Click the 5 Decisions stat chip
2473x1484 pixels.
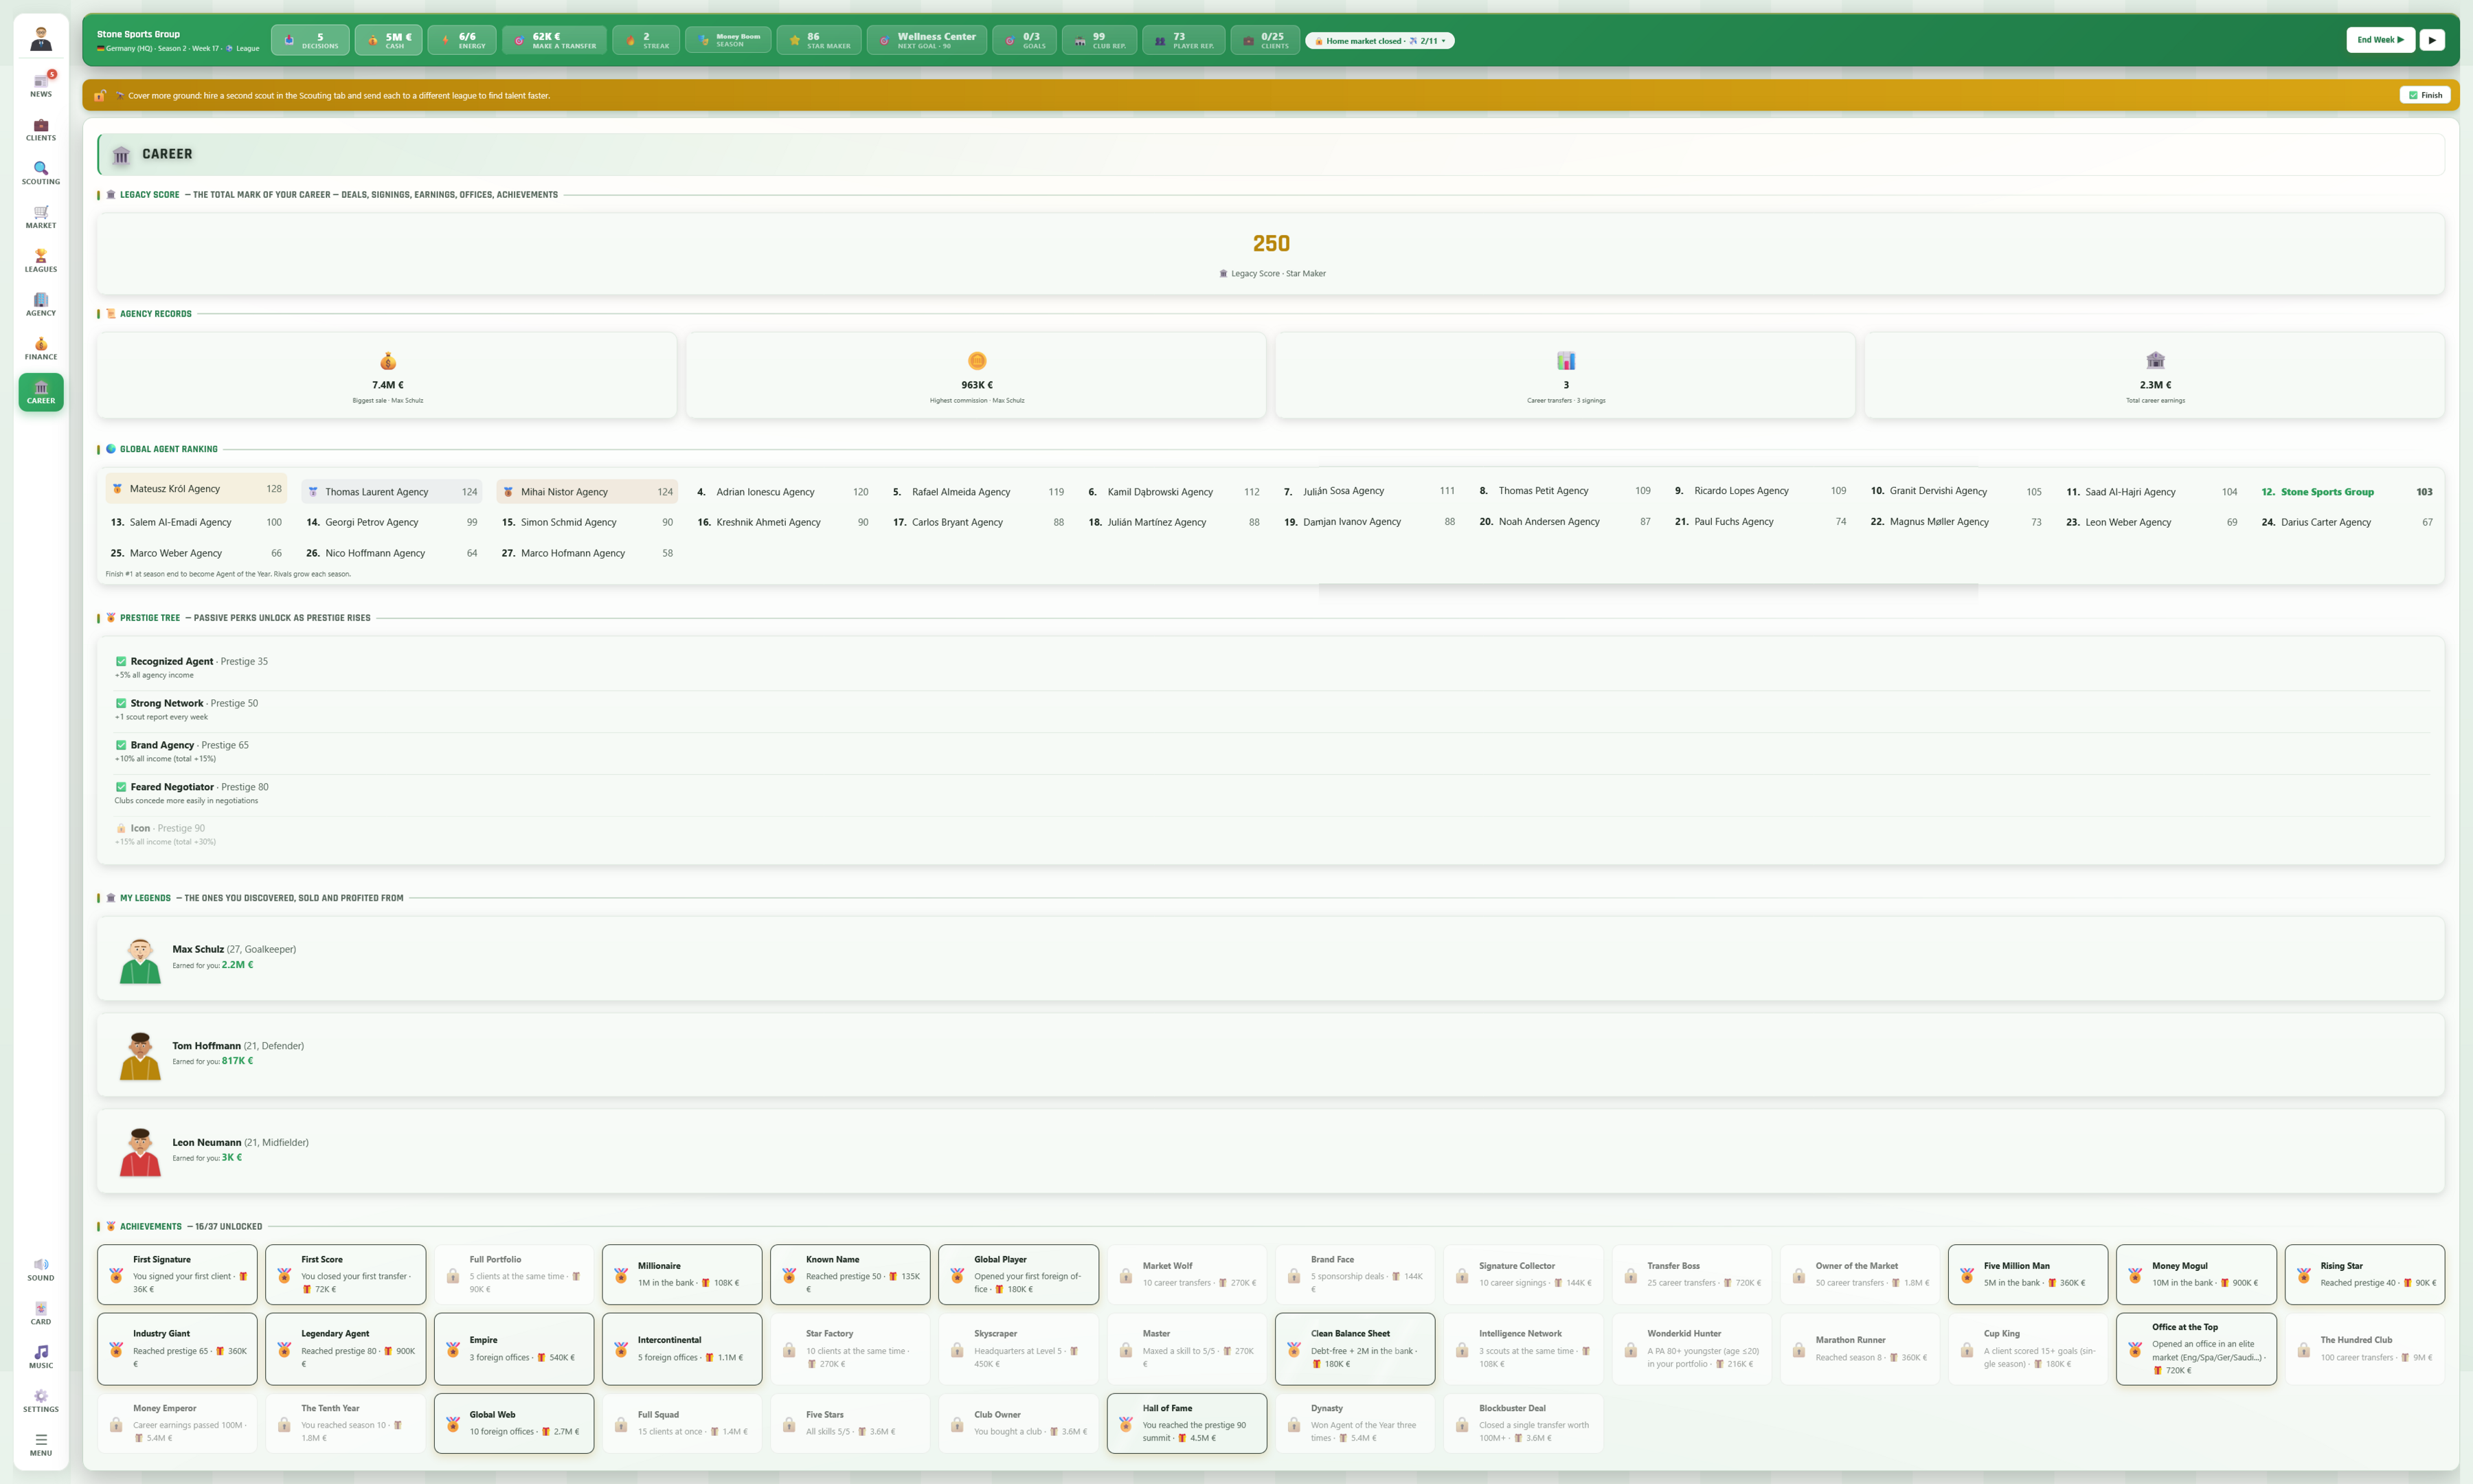(x=310, y=40)
